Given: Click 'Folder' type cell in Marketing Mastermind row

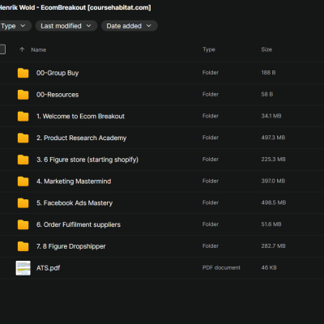Looking at the screenshot, I should pyautogui.click(x=211, y=181).
